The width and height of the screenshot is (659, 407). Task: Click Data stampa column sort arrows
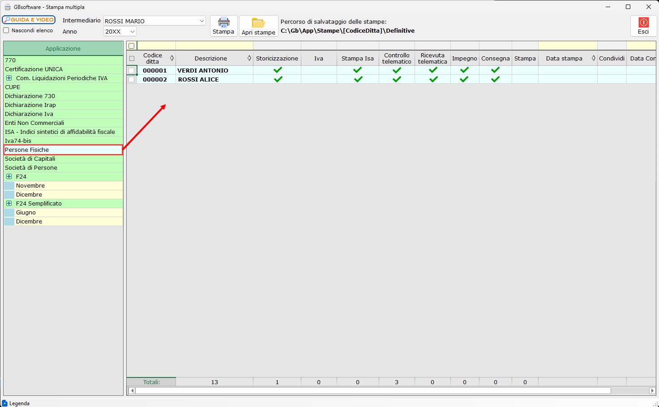594,58
